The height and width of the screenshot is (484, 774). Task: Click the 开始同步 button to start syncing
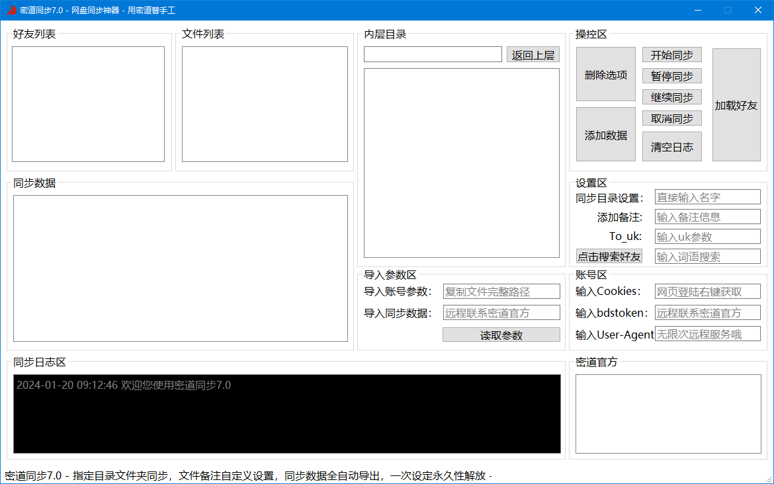pyautogui.click(x=671, y=55)
